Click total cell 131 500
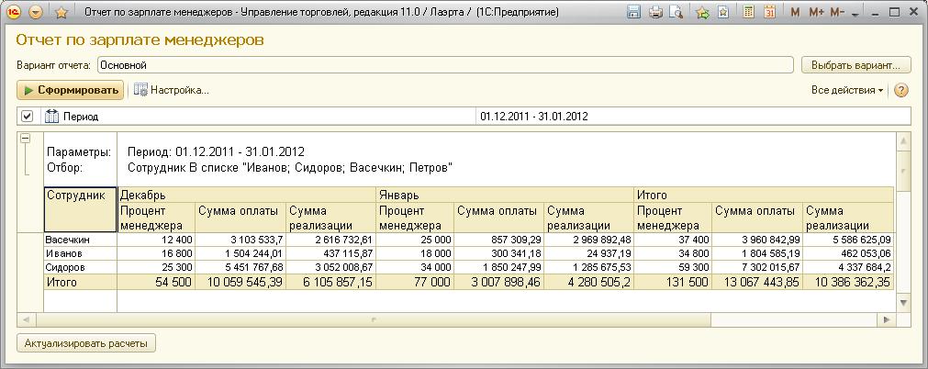The height and width of the screenshot is (369, 928). coord(674,282)
